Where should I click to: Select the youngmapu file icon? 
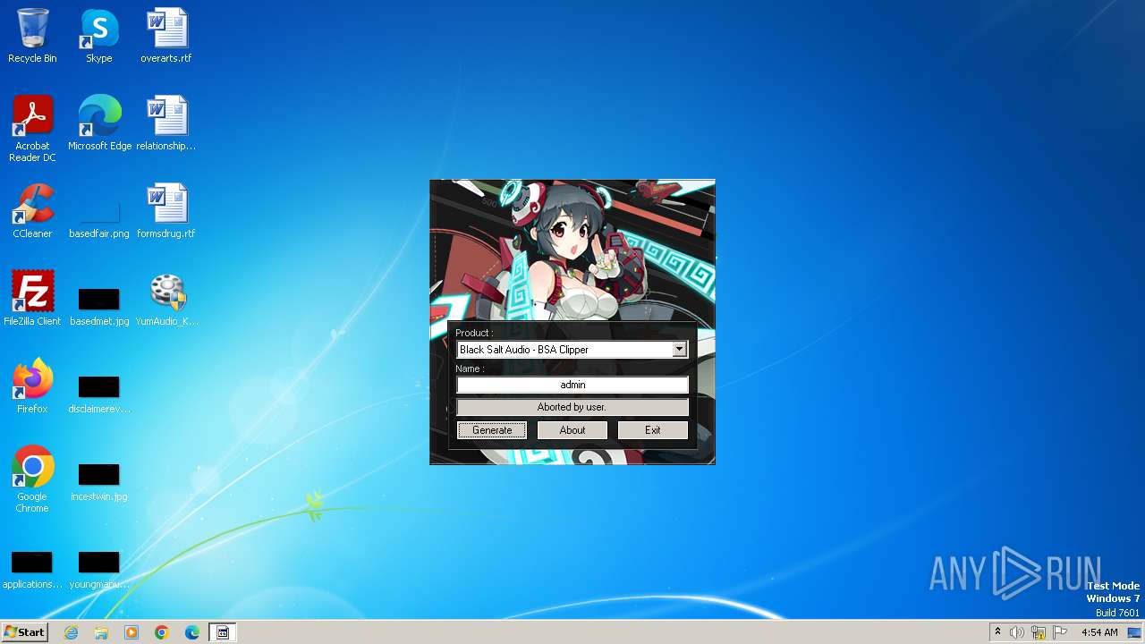pyautogui.click(x=99, y=569)
